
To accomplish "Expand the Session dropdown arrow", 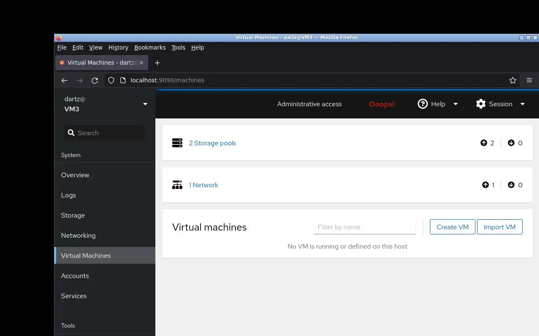I will click(523, 104).
